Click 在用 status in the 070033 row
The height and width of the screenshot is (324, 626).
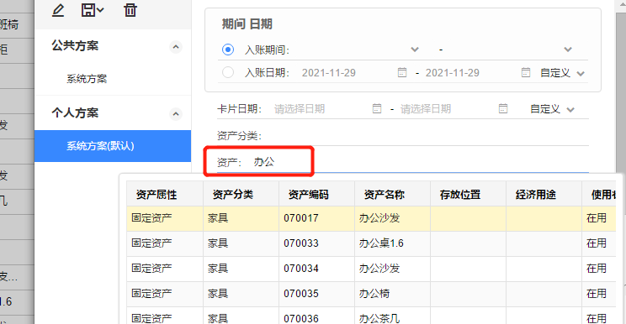(597, 243)
